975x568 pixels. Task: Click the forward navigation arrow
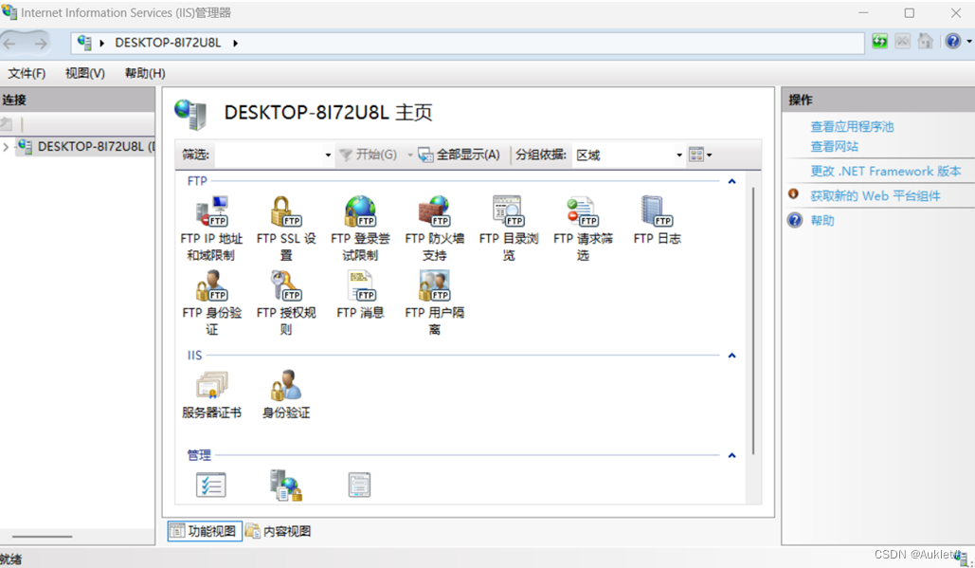pyautogui.click(x=40, y=43)
